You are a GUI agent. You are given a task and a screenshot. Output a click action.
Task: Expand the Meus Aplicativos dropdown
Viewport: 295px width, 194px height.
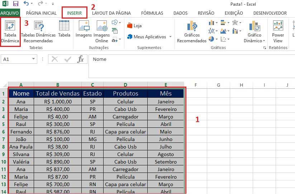(170, 37)
